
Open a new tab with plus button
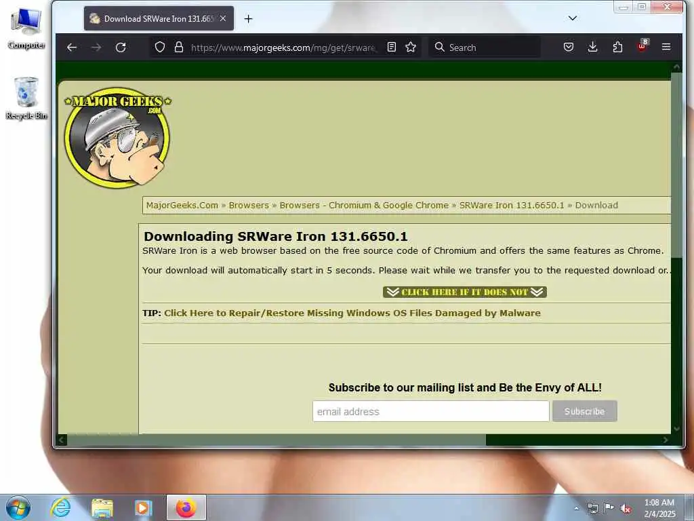pyautogui.click(x=248, y=18)
